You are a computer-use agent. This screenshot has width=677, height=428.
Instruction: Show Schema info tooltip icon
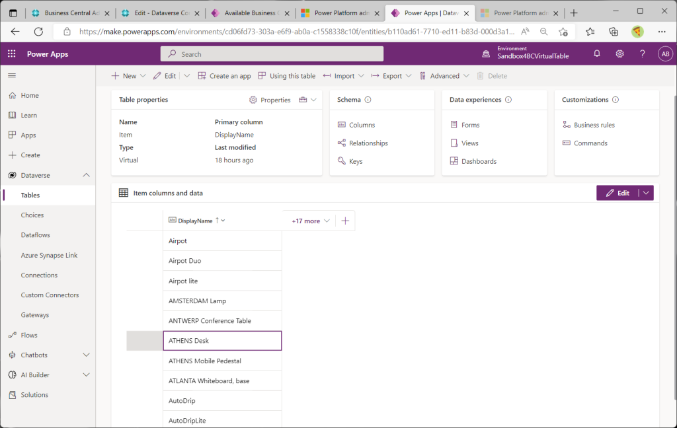point(368,100)
